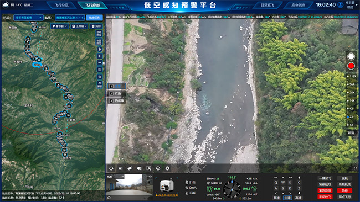Expand video to fullscreen with corner icon
360x202 pixels.
tap(355, 168)
